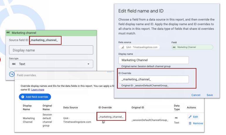Click the Field overrides panel title
Image resolution: width=226 pixels, height=135 pixels.
tap(26, 75)
